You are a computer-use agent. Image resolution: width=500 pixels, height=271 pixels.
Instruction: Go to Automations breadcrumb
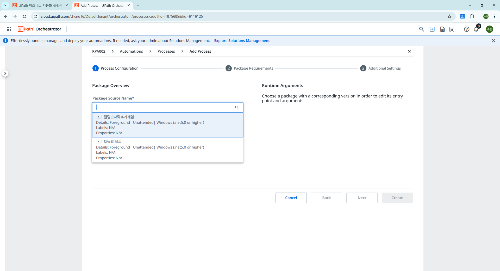coord(131,51)
